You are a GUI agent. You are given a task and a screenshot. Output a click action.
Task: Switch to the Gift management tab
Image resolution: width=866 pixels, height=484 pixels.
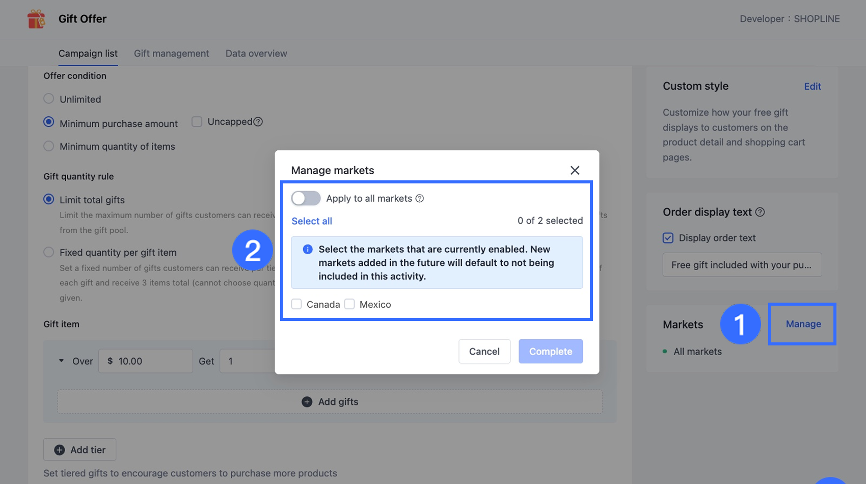tap(171, 53)
